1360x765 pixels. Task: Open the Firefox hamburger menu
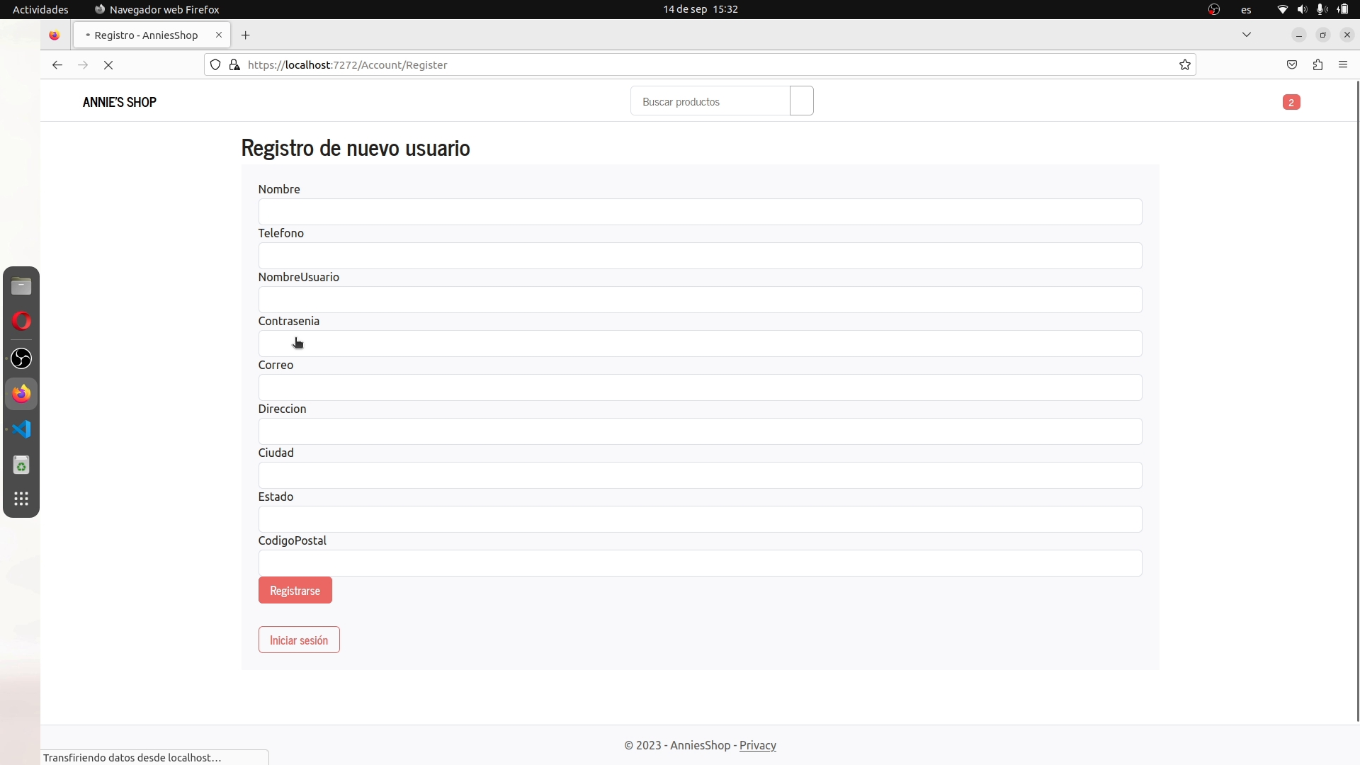(1343, 64)
